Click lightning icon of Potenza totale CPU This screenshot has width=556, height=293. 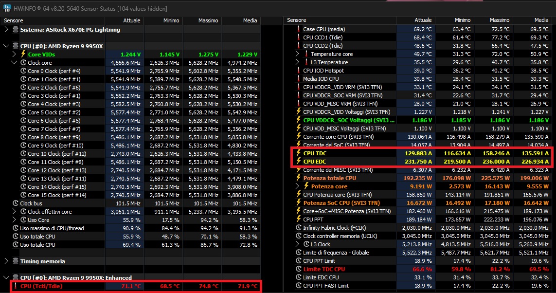tap(299, 178)
